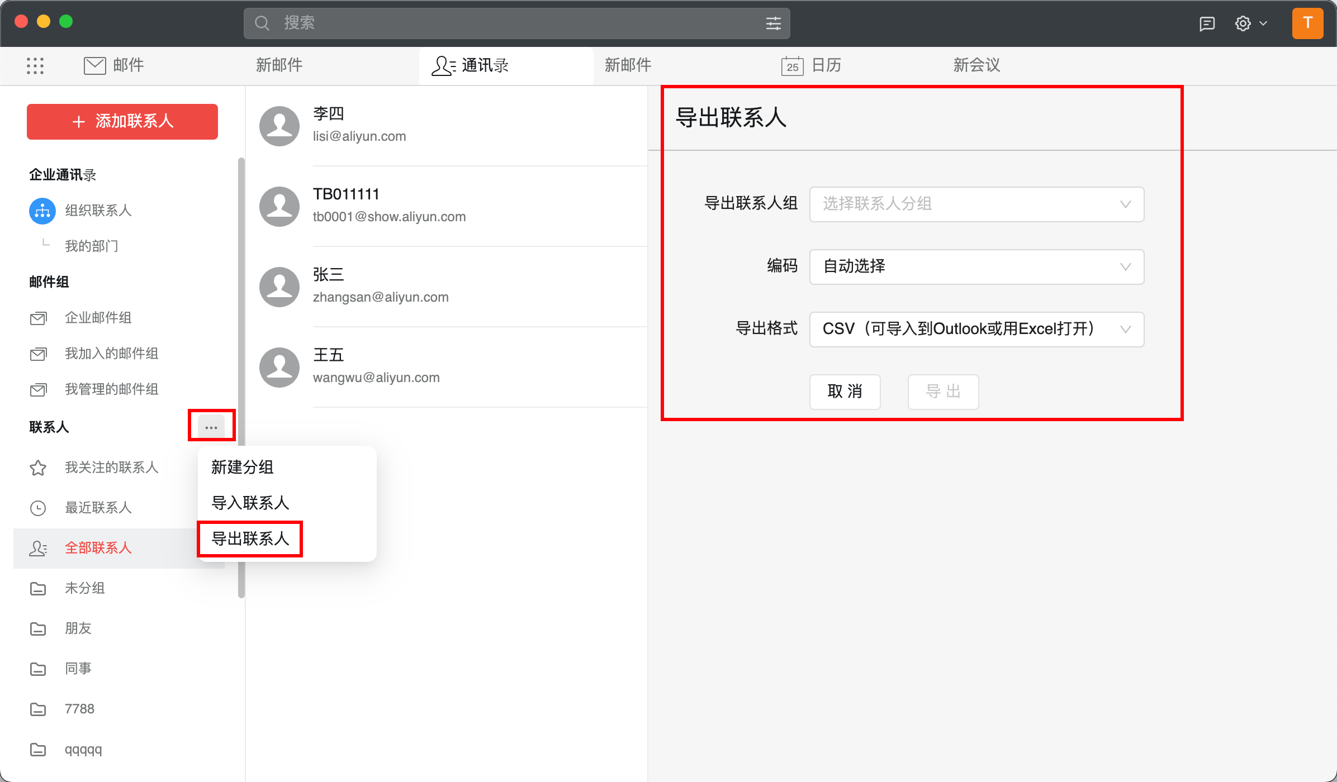
Task: Open the 编码 encoding dropdown showing 自动选择
Action: pyautogui.click(x=976, y=267)
